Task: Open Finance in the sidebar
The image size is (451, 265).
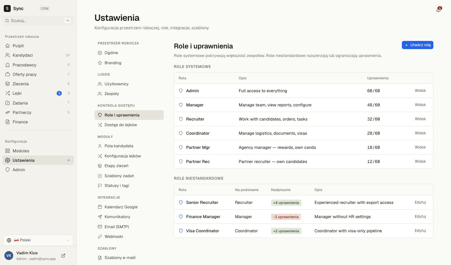Action: pyautogui.click(x=38, y=122)
